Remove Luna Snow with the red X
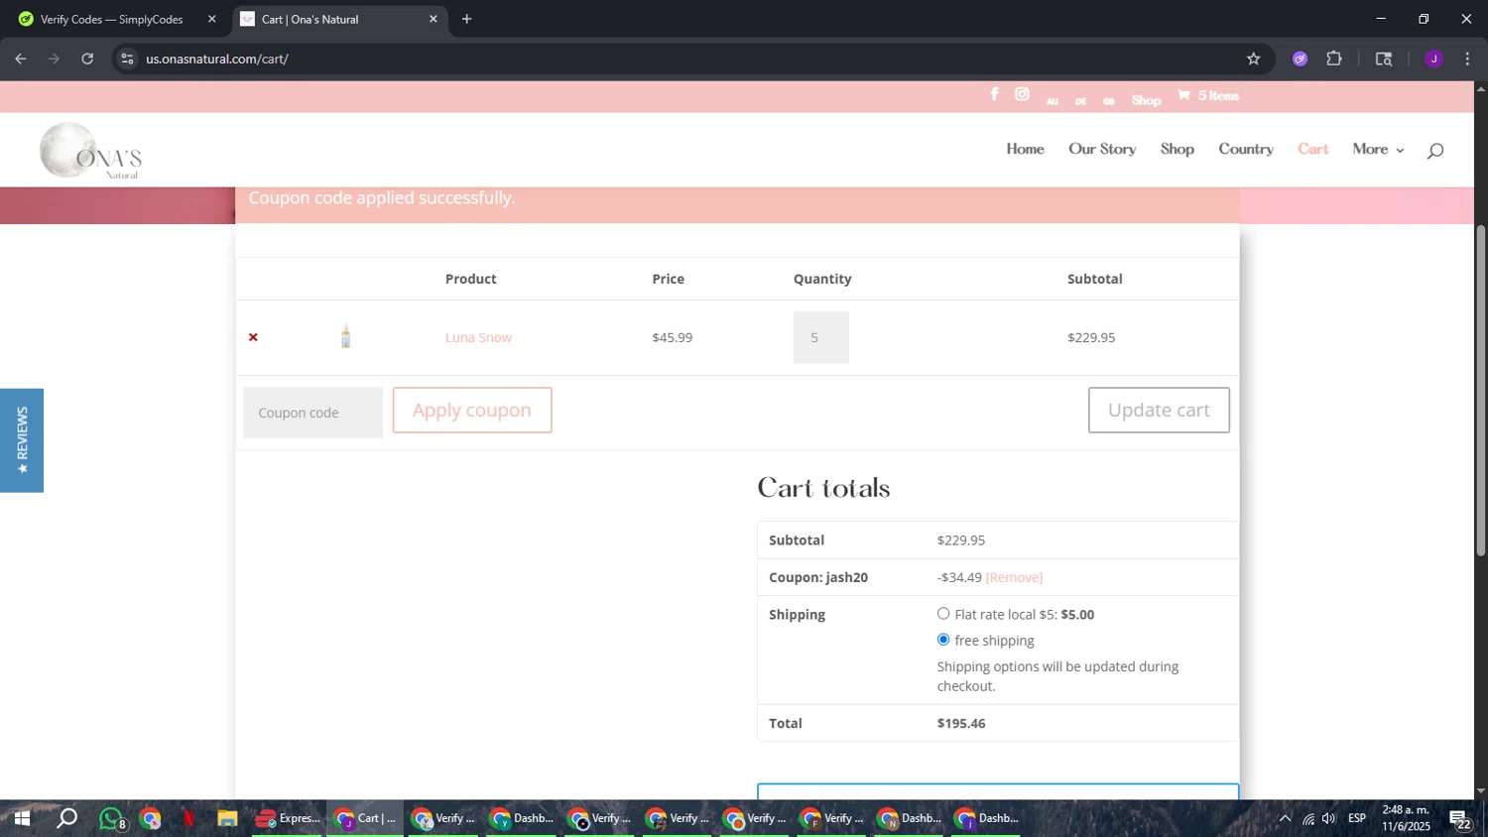The image size is (1488, 837). [x=253, y=337]
